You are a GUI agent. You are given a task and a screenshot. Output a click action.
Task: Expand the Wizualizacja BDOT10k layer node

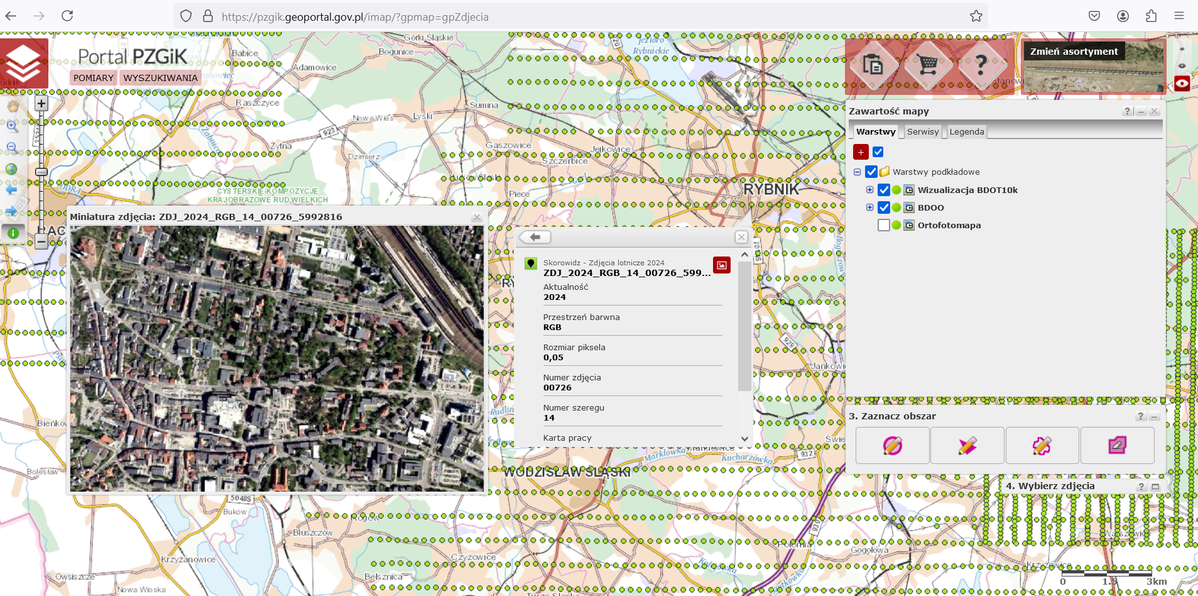pyautogui.click(x=869, y=190)
